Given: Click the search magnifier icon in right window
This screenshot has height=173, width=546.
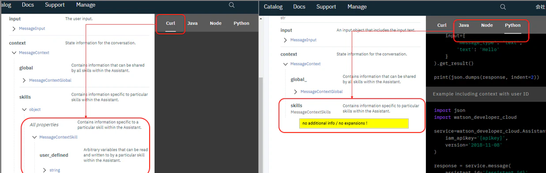Looking at the screenshot, I should click(x=503, y=7).
